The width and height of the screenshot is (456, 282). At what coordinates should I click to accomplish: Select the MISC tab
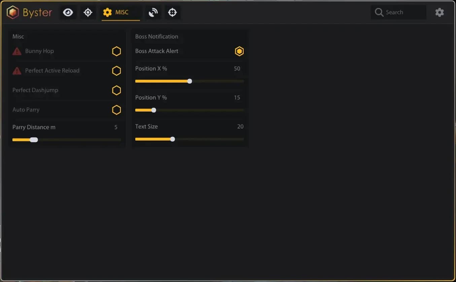pyautogui.click(x=121, y=13)
